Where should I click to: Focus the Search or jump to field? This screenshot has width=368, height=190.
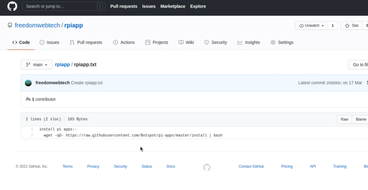click(x=64, y=6)
